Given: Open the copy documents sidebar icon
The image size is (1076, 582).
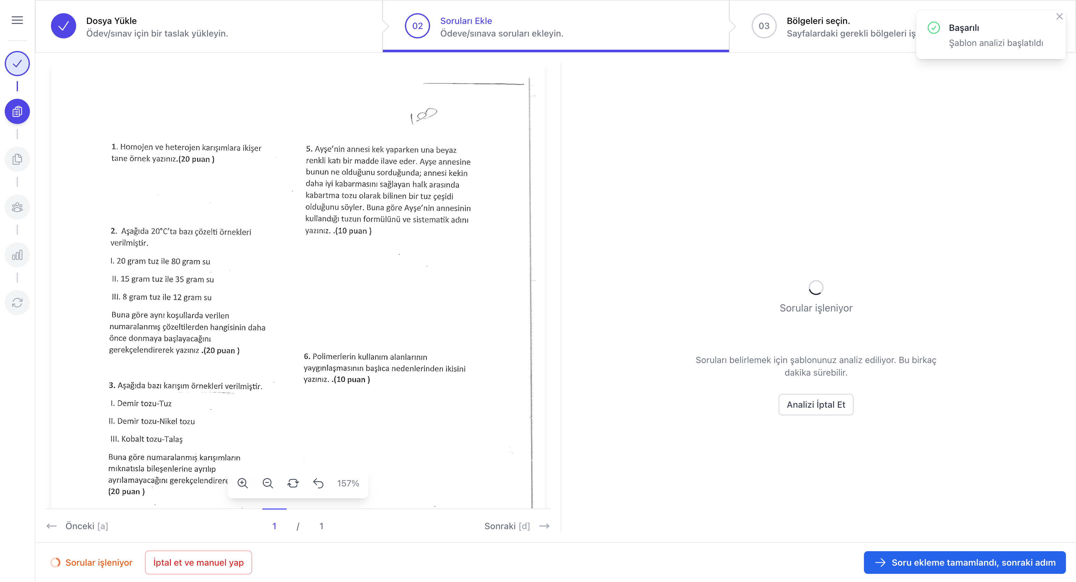Looking at the screenshot, I should tap(17, 159).
